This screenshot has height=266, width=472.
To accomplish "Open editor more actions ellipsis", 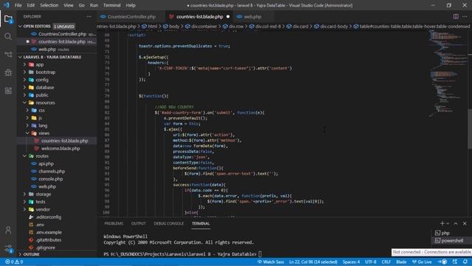I will click(465, 16).
